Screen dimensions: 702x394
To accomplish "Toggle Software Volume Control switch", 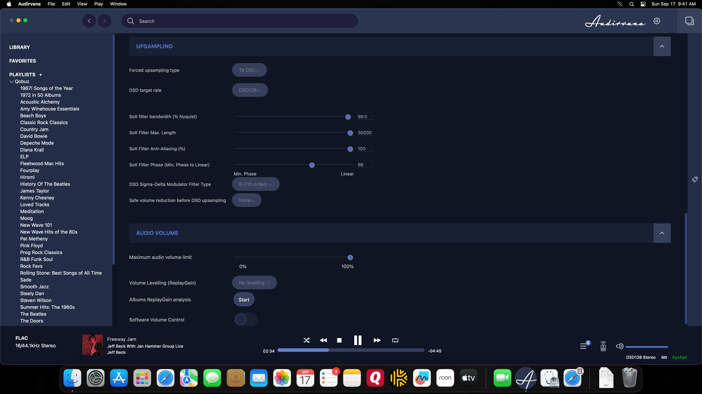I will (x=245, y=320).
